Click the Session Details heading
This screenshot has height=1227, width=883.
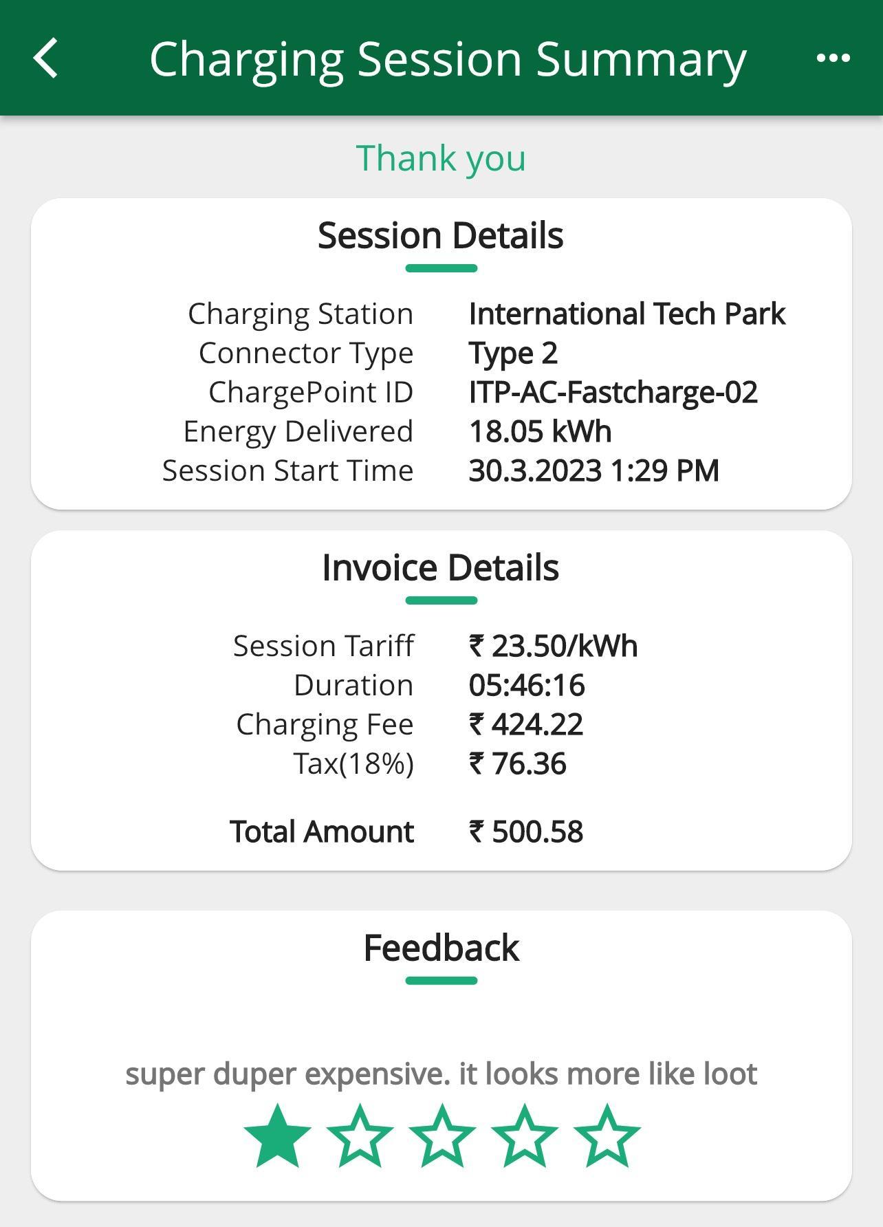click(x=441, y=236)
